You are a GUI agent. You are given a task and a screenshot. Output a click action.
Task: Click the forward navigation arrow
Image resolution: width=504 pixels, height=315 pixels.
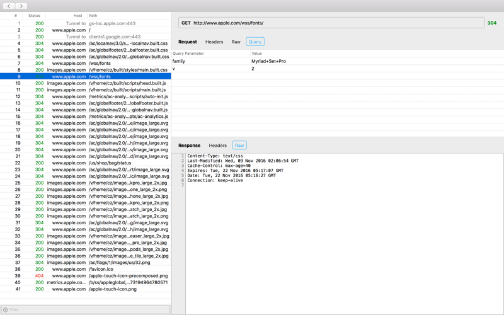(x=21, y=6)
